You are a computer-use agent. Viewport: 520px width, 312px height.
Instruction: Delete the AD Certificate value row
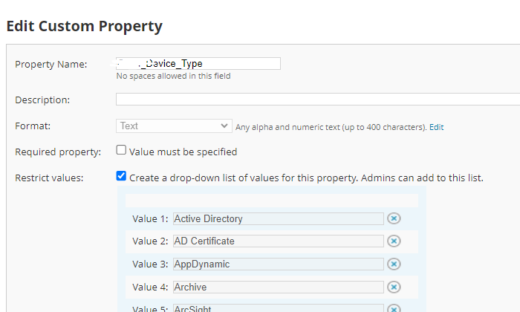pos(394,241)
